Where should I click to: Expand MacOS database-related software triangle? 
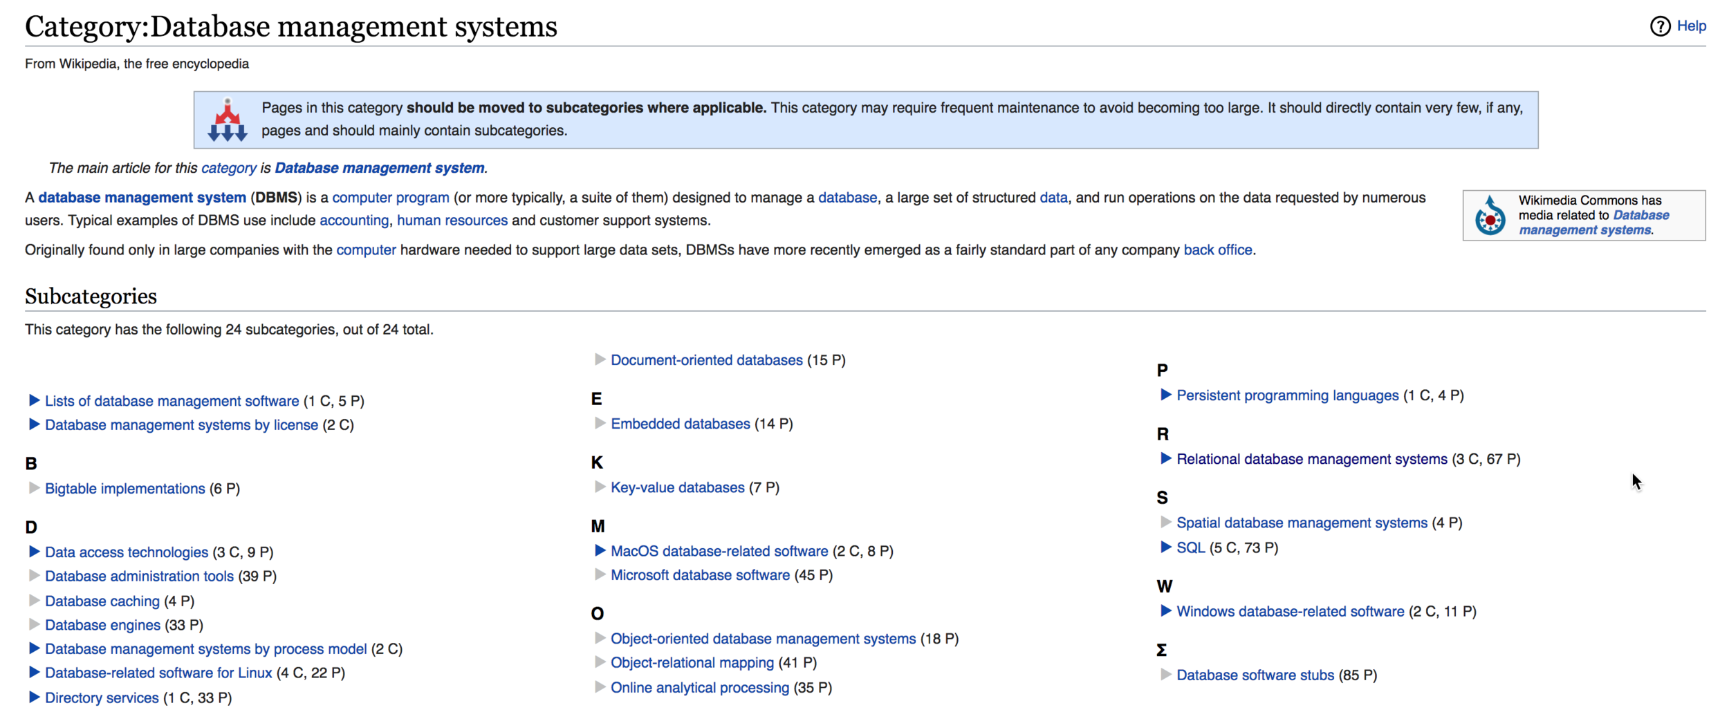[x=600, y=551]
